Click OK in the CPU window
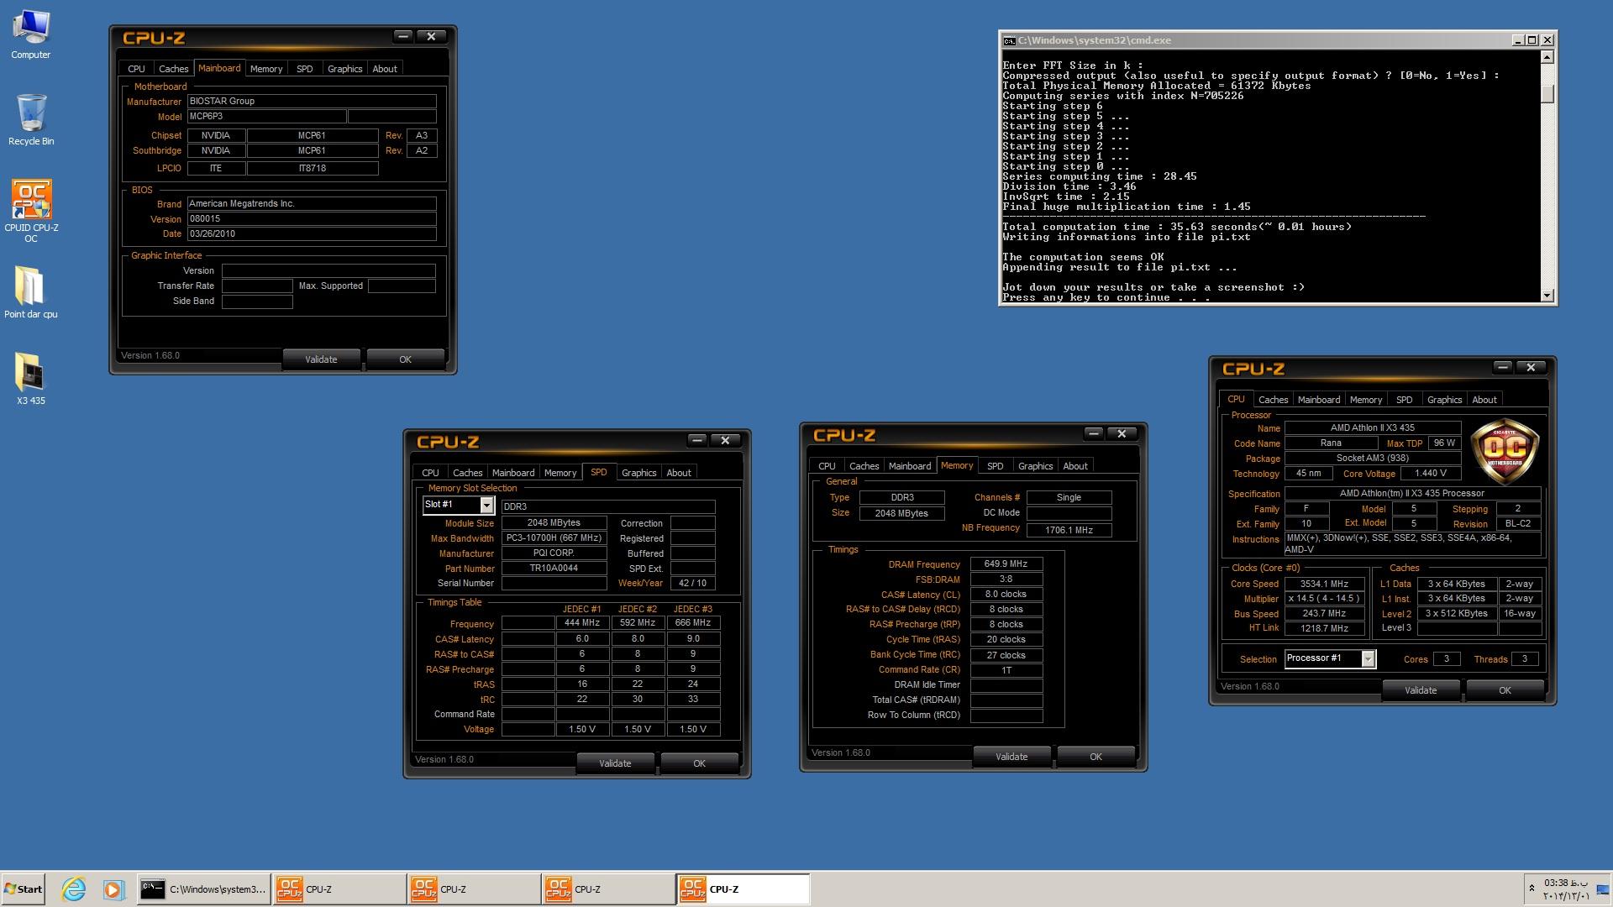This screenshot has height=907, width=1613. (x=1505, y=690)
